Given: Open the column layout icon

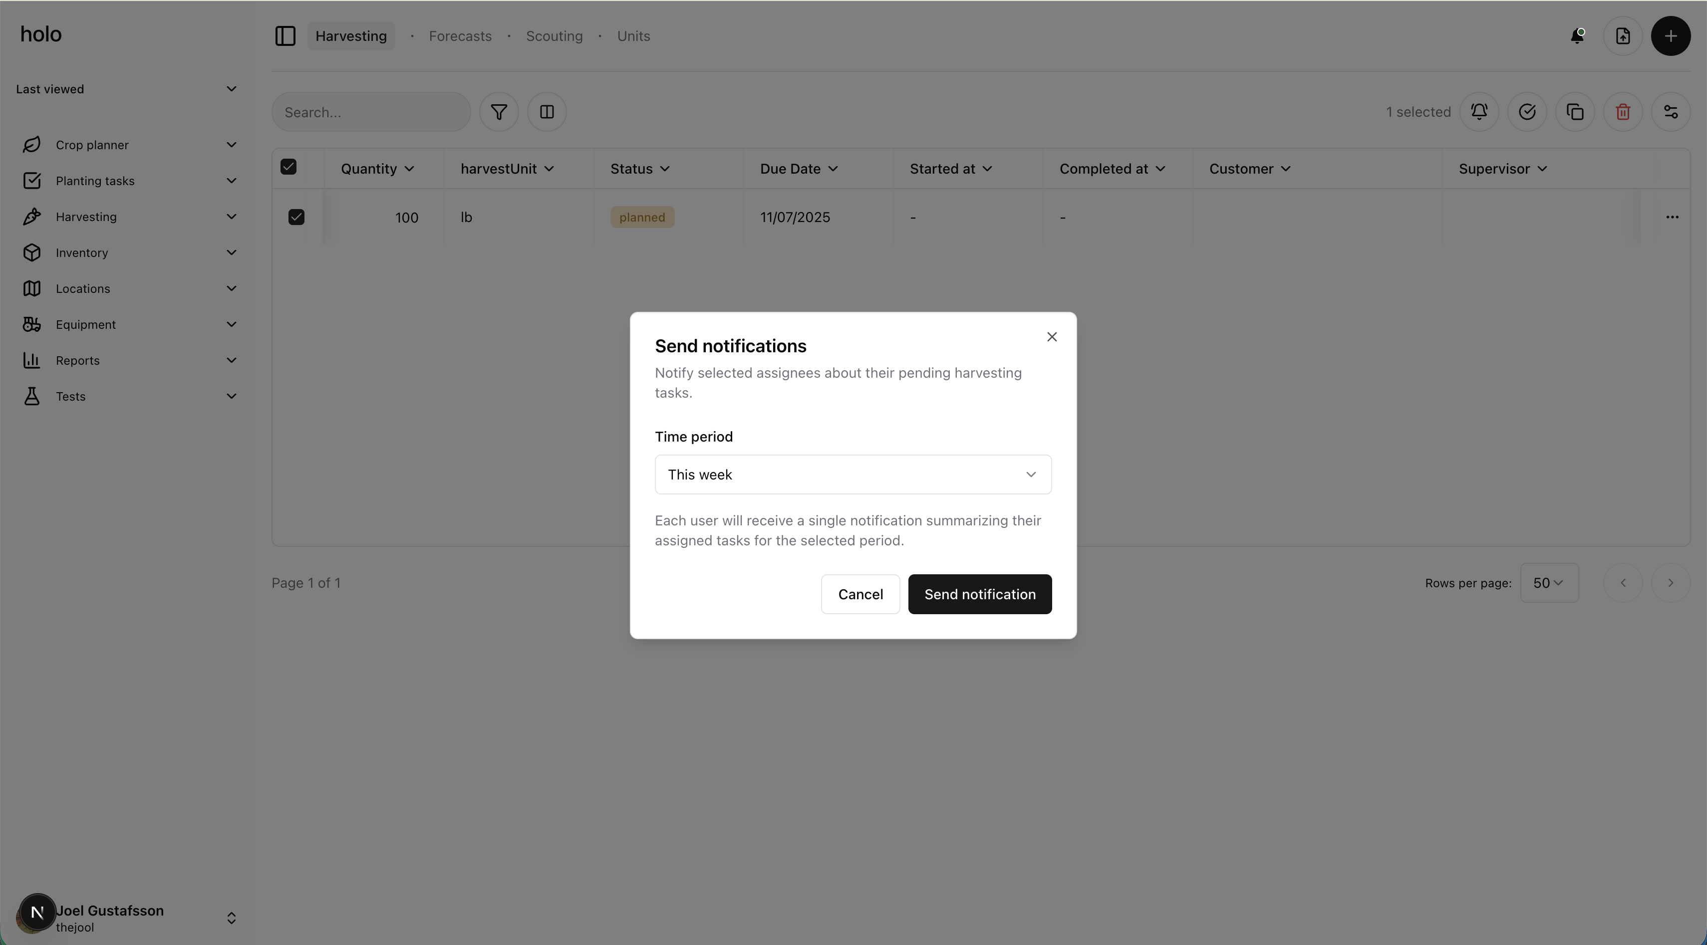Looking at the screenshot, I should coord(547,112).
